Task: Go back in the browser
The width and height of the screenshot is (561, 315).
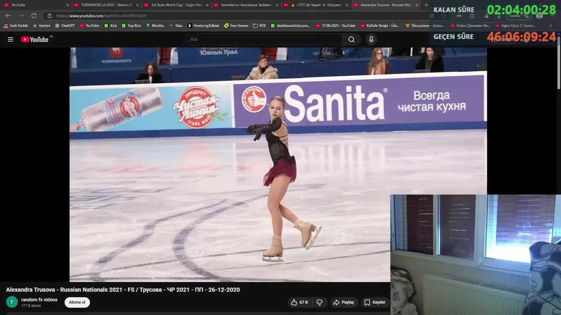Action: 8,16
